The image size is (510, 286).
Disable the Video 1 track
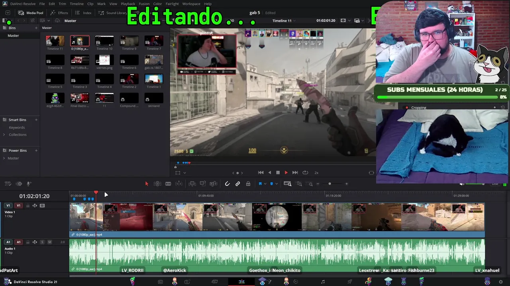[x=42, y=206]
